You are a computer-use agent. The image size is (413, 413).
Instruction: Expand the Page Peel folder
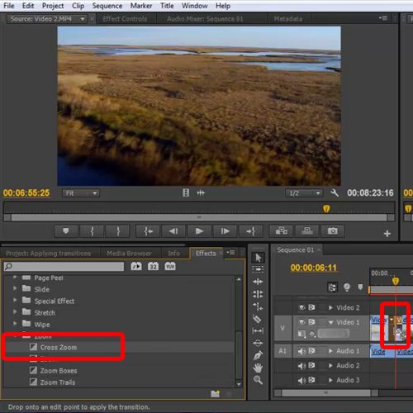(x=15, y=277)
